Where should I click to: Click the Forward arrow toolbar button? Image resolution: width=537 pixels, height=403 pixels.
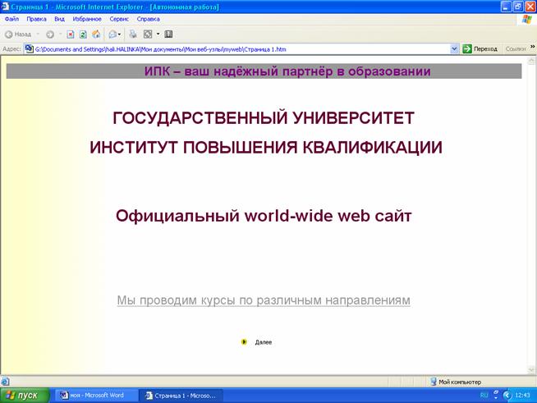click(49, 34)
